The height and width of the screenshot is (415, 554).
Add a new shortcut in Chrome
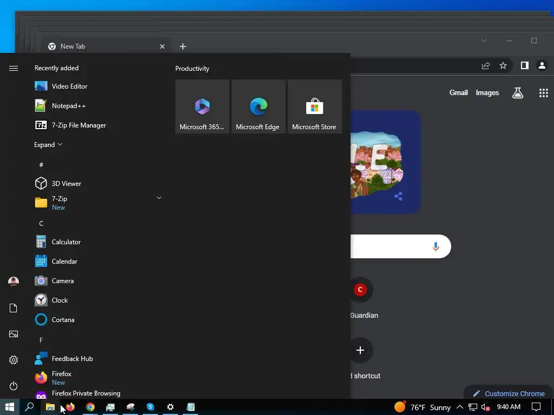(x=364, y=359)
